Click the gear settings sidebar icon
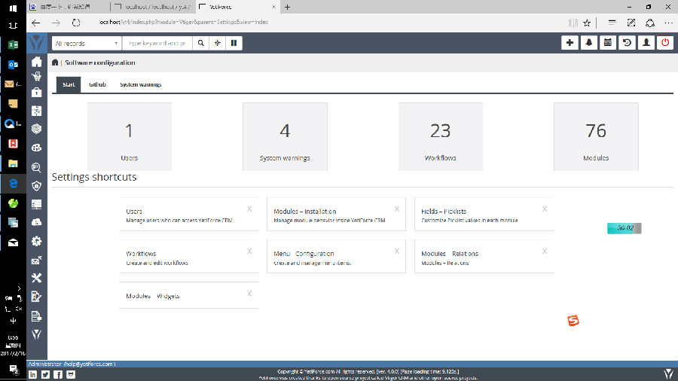This screenshot has height=381, width=678. pyautogui.click(x=37, y=241)
